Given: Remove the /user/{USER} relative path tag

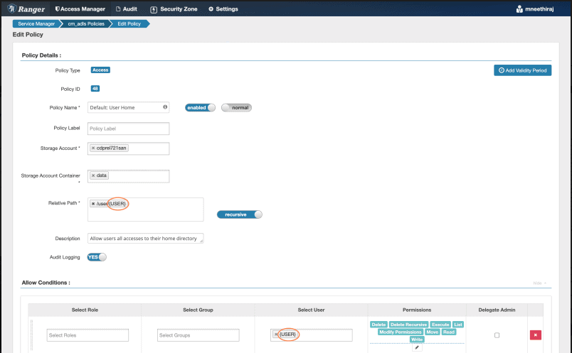Looking at the screenshot, I should pos(93,204).
